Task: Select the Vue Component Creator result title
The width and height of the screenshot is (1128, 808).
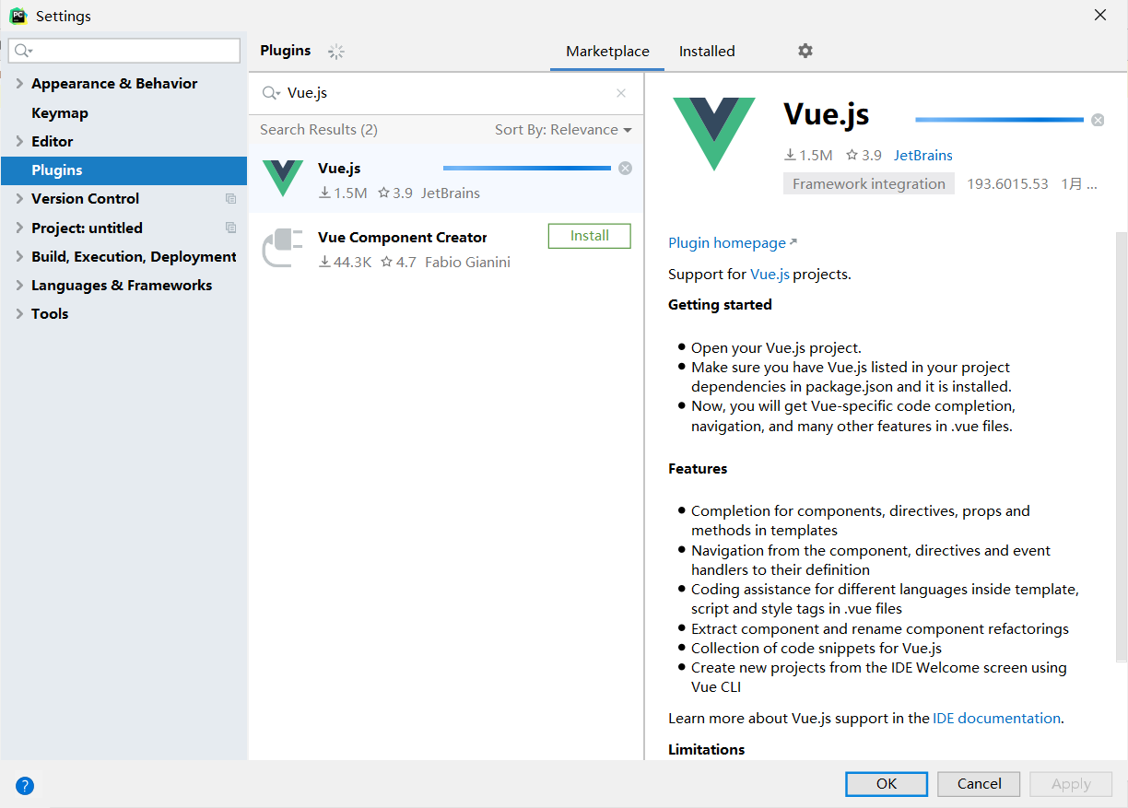Action: click(x=402, y=238)
